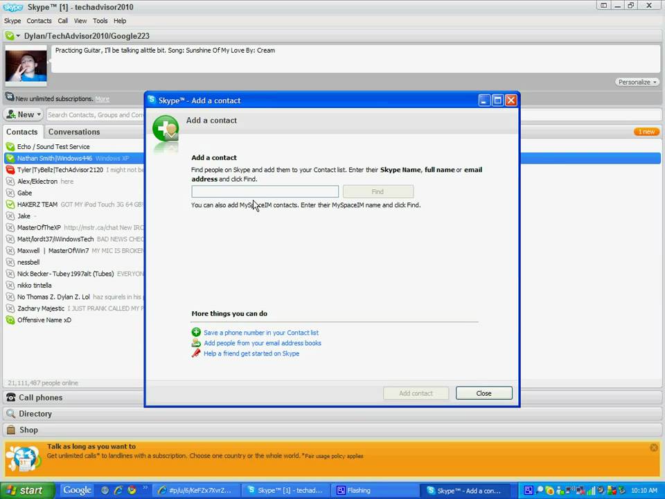The height and width of the screenshot is (499, 665).
Task: Click the Google toolbar in taskbar
Action: (x=77, y=491)
